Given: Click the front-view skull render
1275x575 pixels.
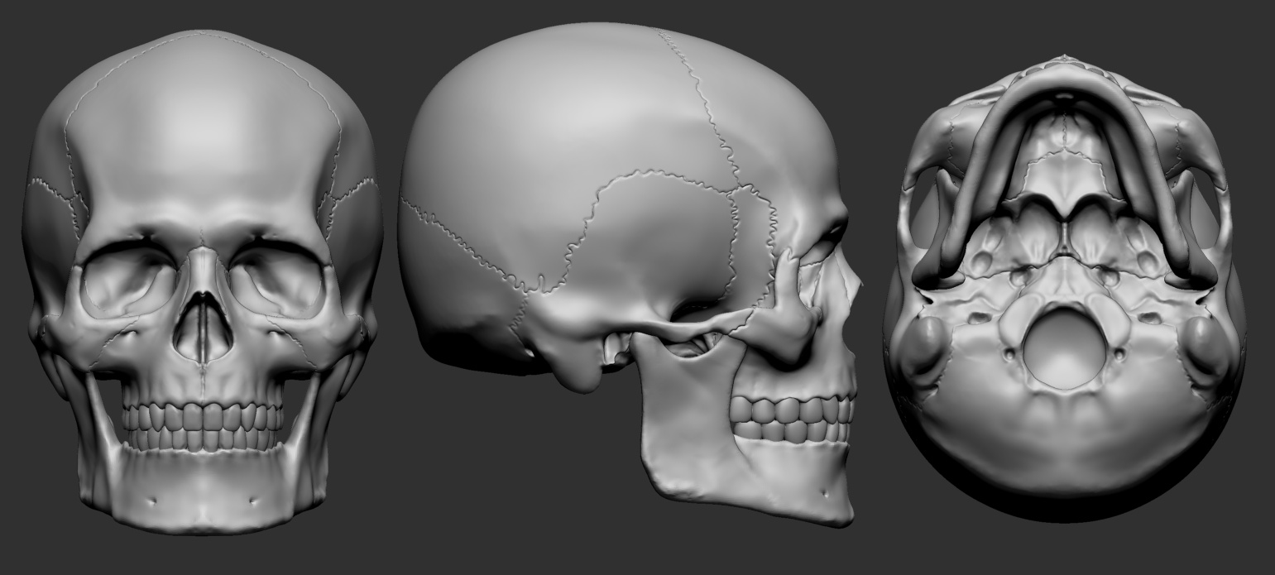Looking at the screenshot, I should (202, 281).
